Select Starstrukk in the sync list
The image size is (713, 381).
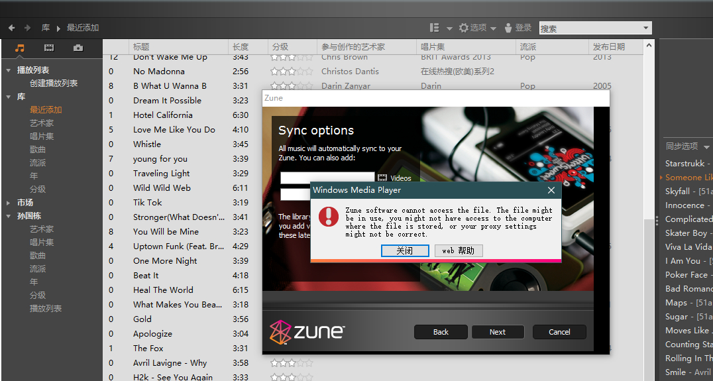[688, 163]
